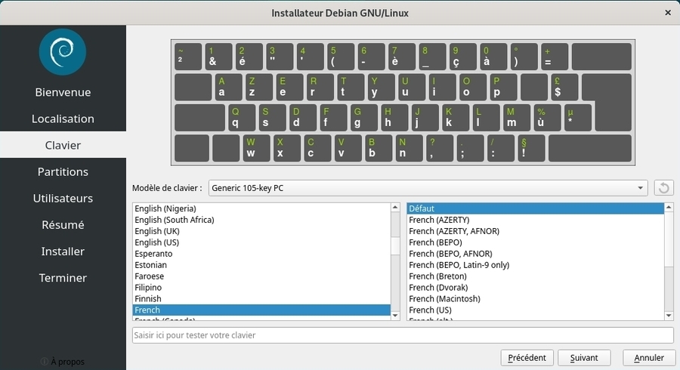
Task: Close the Debian installer window
Action: tap(668, 13)
